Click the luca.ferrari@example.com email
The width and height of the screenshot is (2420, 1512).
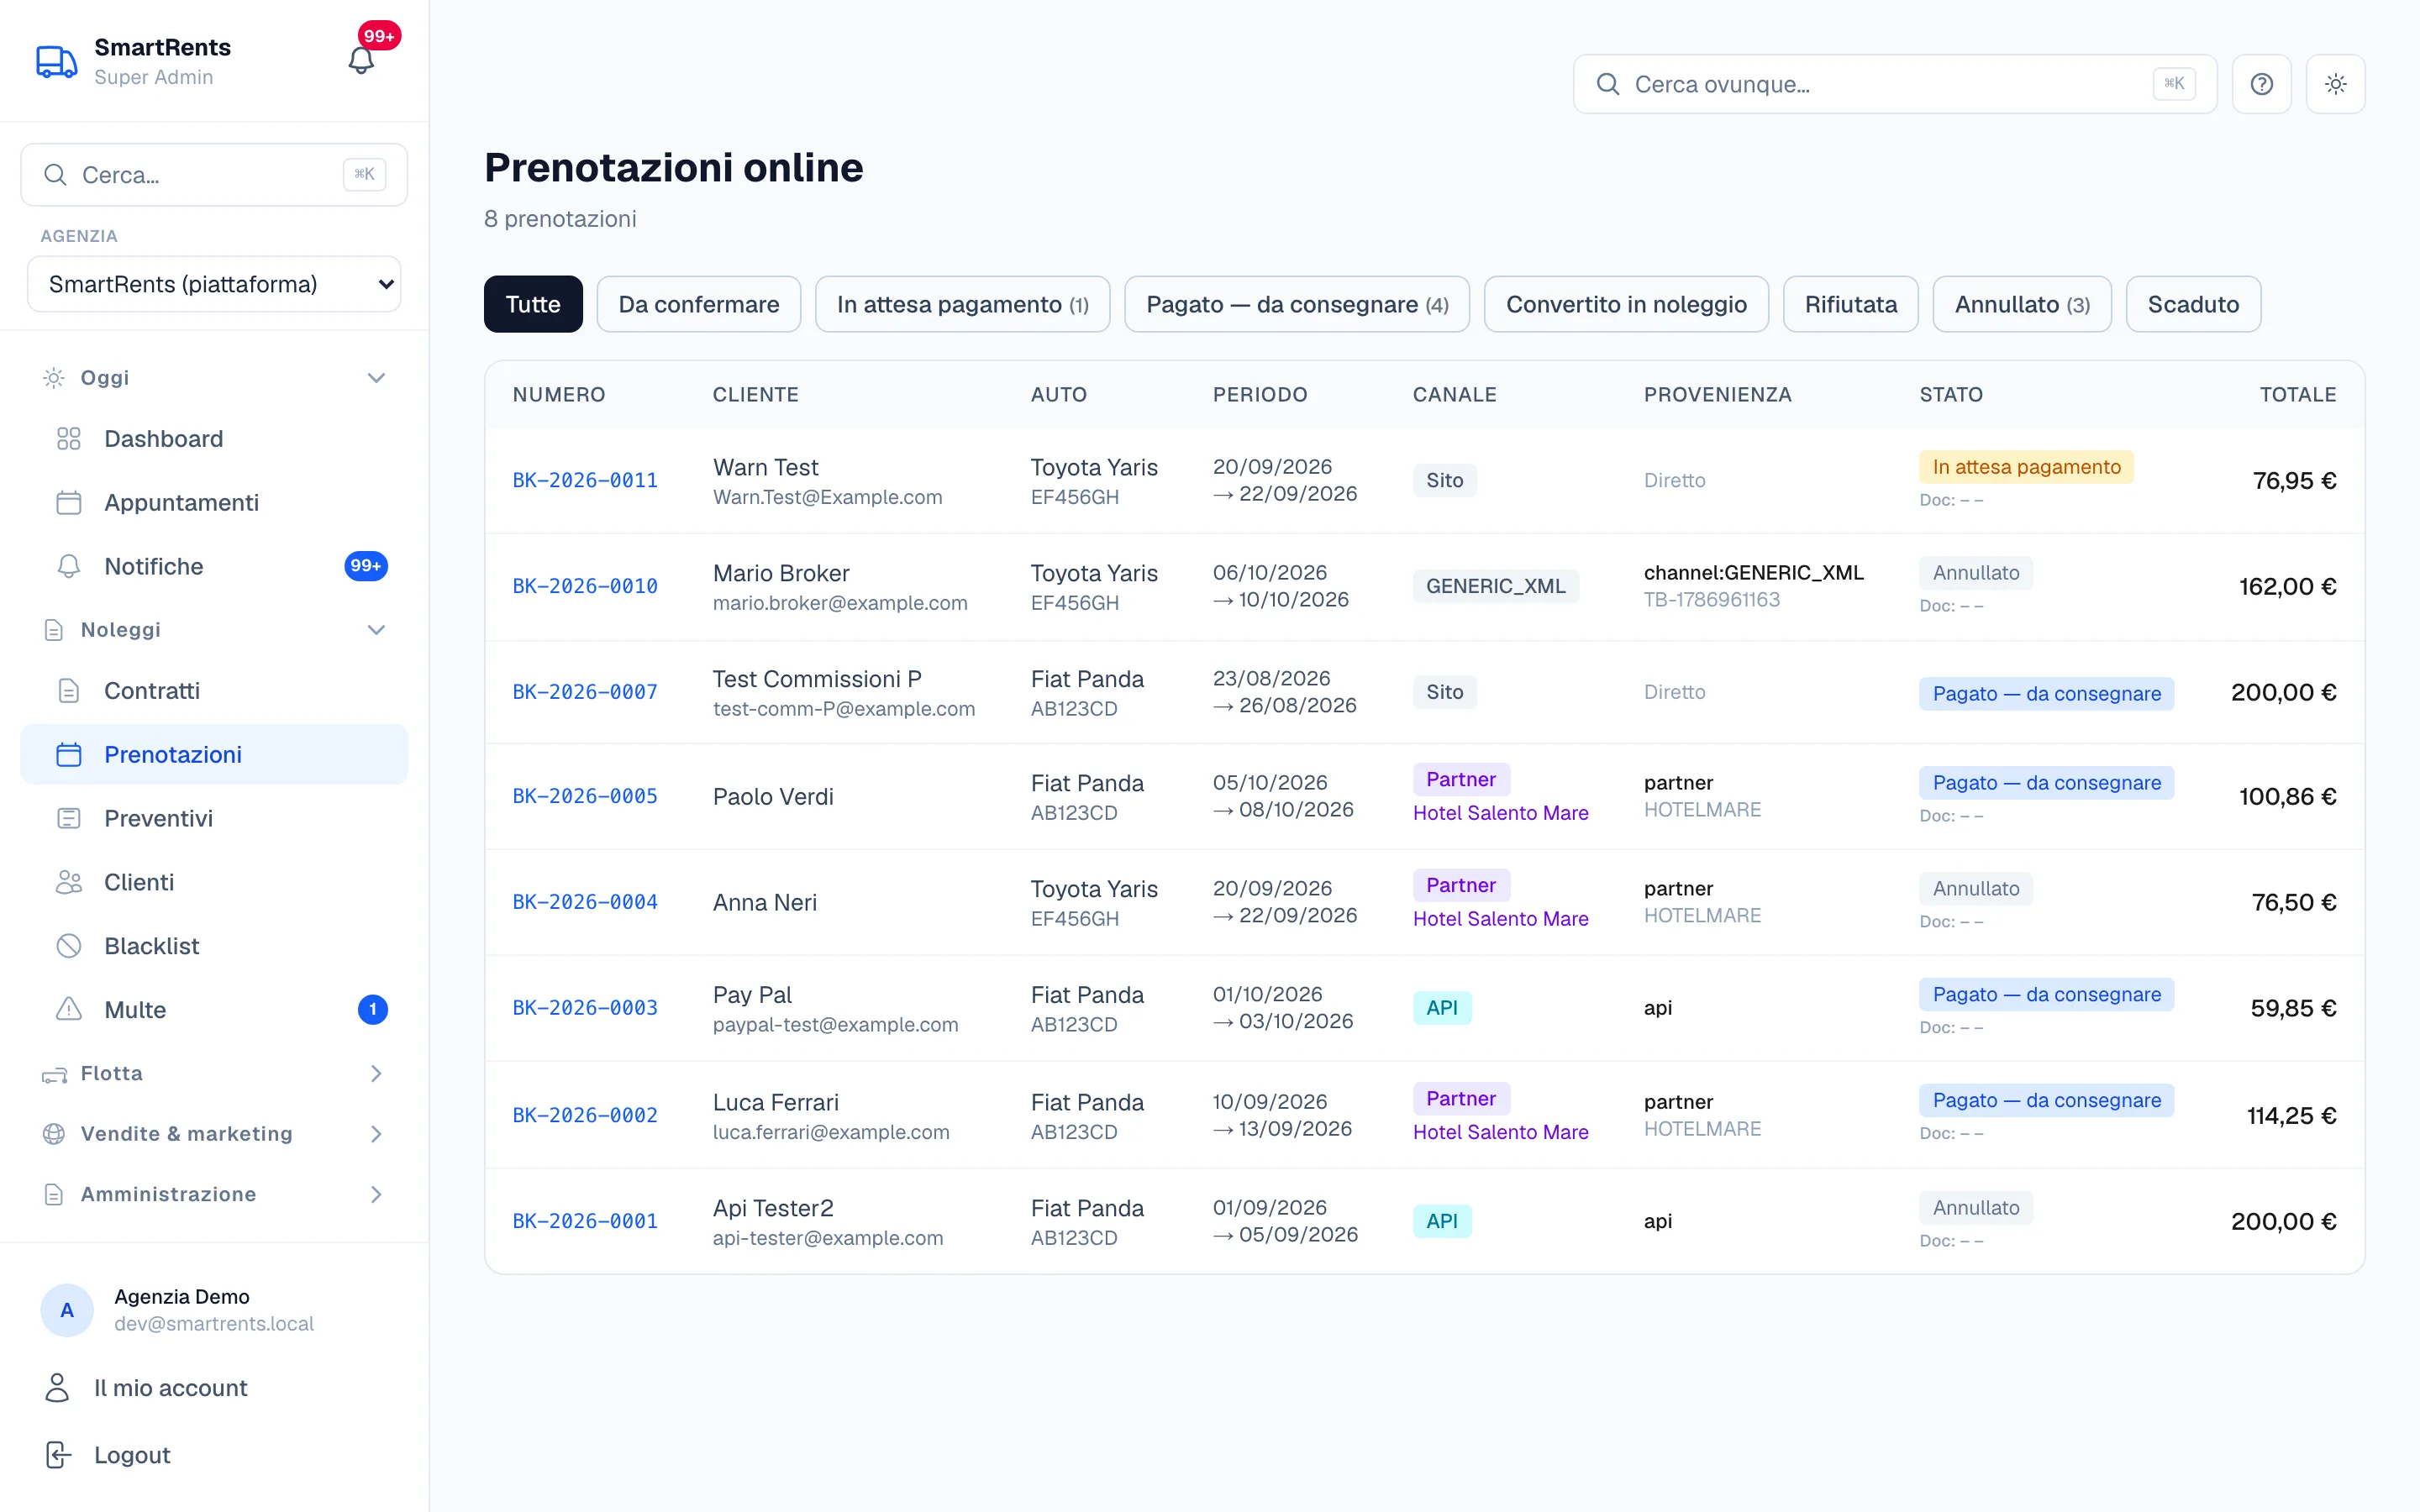point(831,1132)
